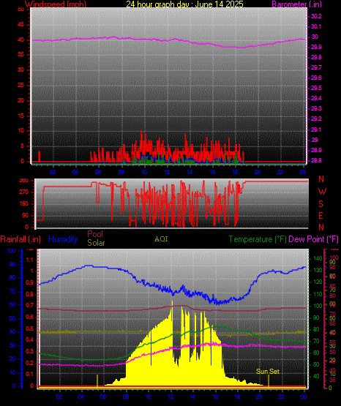Viewport: 341px width, 406px height.
Task: Click the 270 wind direction axis value
Action: pos(24,192)
